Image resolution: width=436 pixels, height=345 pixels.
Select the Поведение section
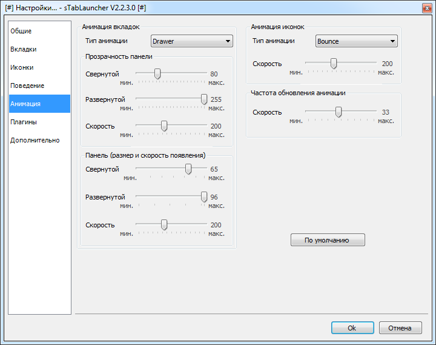point(39,85)
